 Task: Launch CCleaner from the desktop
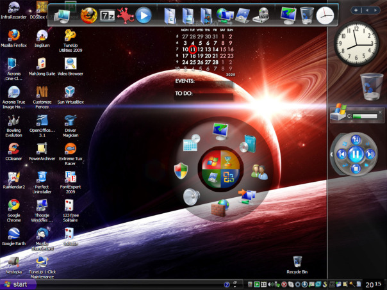point(14,149)
